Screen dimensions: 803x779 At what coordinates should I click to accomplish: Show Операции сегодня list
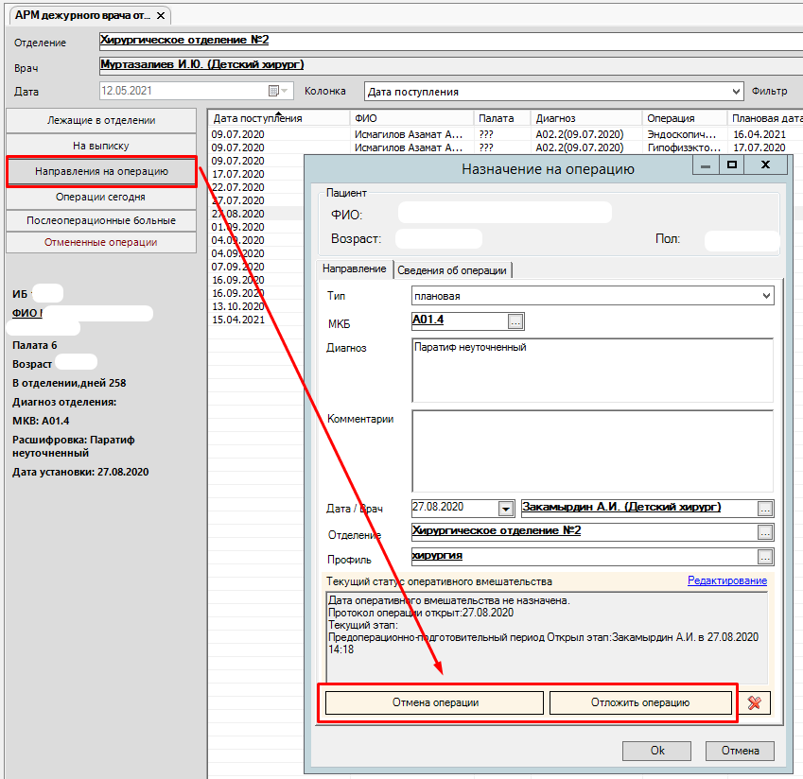click(101, 197)
